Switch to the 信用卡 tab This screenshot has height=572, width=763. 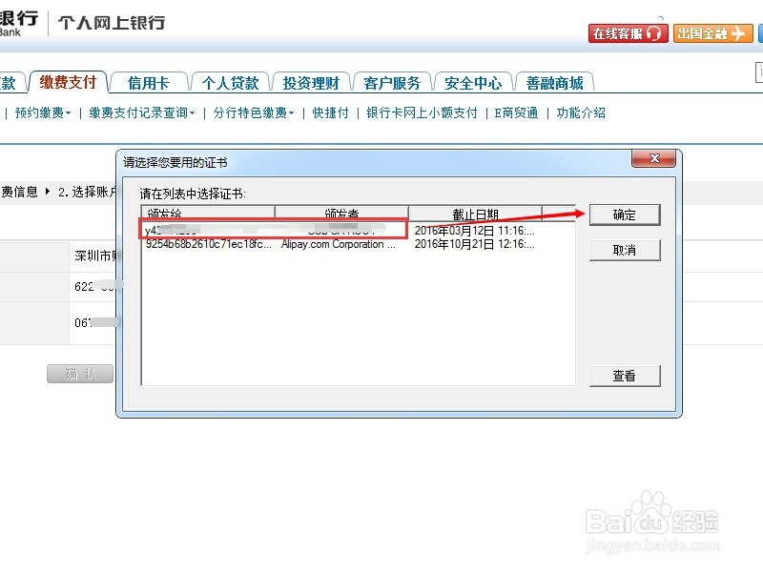(x=149, y=82)
